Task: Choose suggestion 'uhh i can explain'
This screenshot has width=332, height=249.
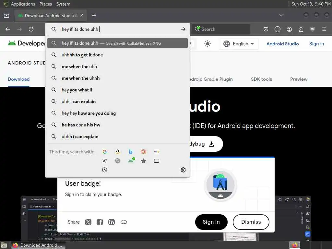Action: [x=117, y=101]
